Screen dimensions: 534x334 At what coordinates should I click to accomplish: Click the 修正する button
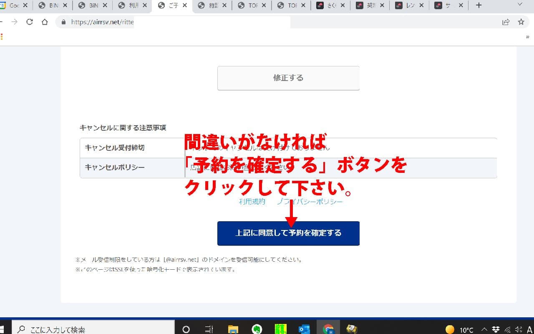coord(288,78)
